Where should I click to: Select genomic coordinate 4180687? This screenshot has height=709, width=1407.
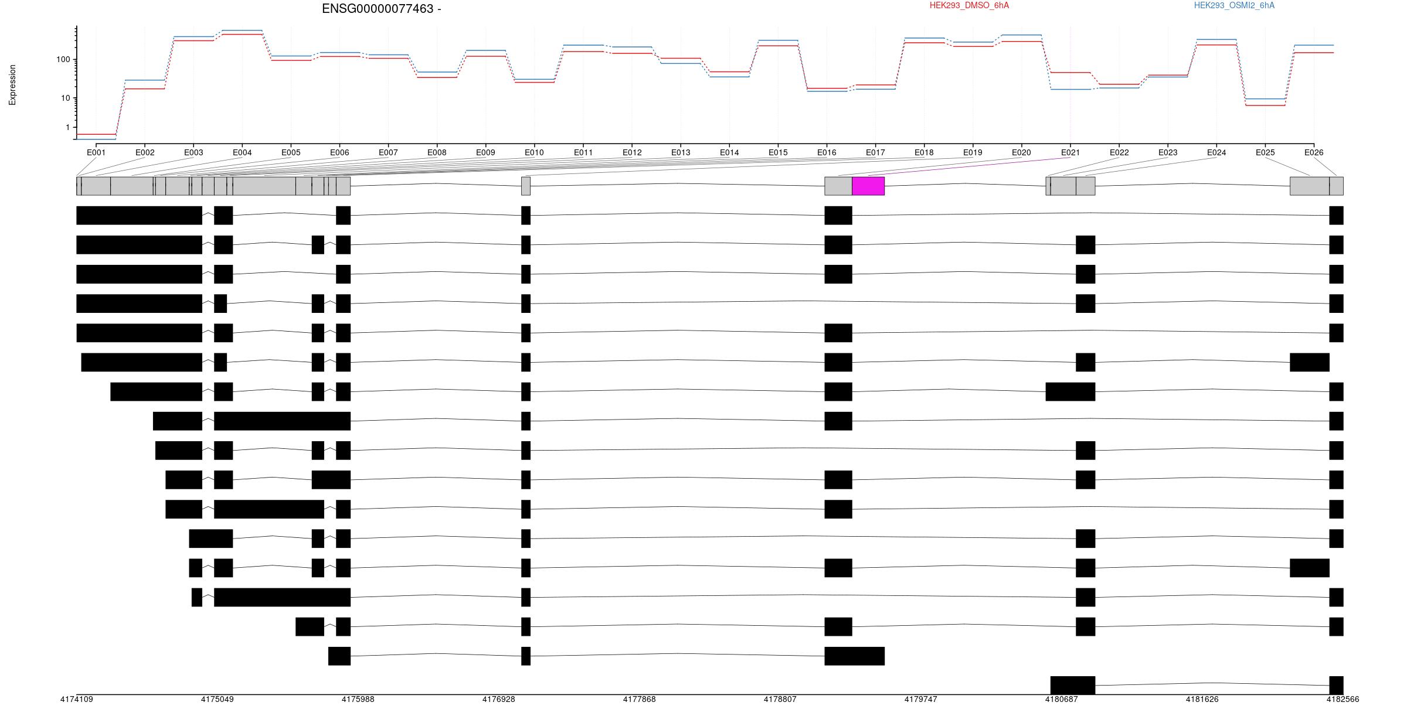pyautogui.click(x=1062, y=699)
